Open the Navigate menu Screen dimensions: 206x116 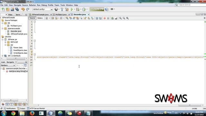(17, 5)
